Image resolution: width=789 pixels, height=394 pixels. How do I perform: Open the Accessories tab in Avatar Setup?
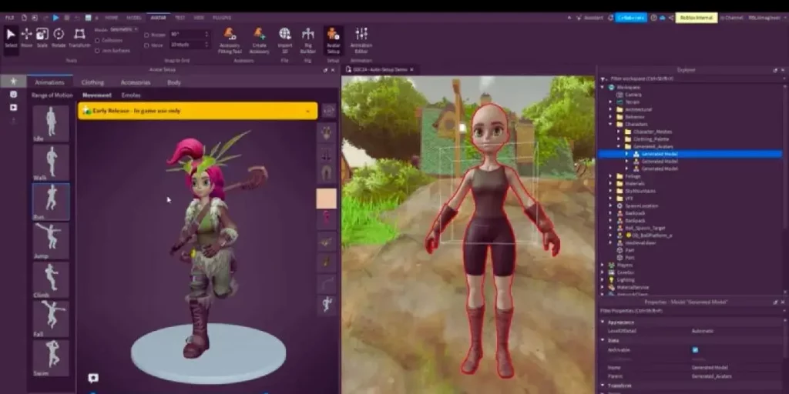136,82
